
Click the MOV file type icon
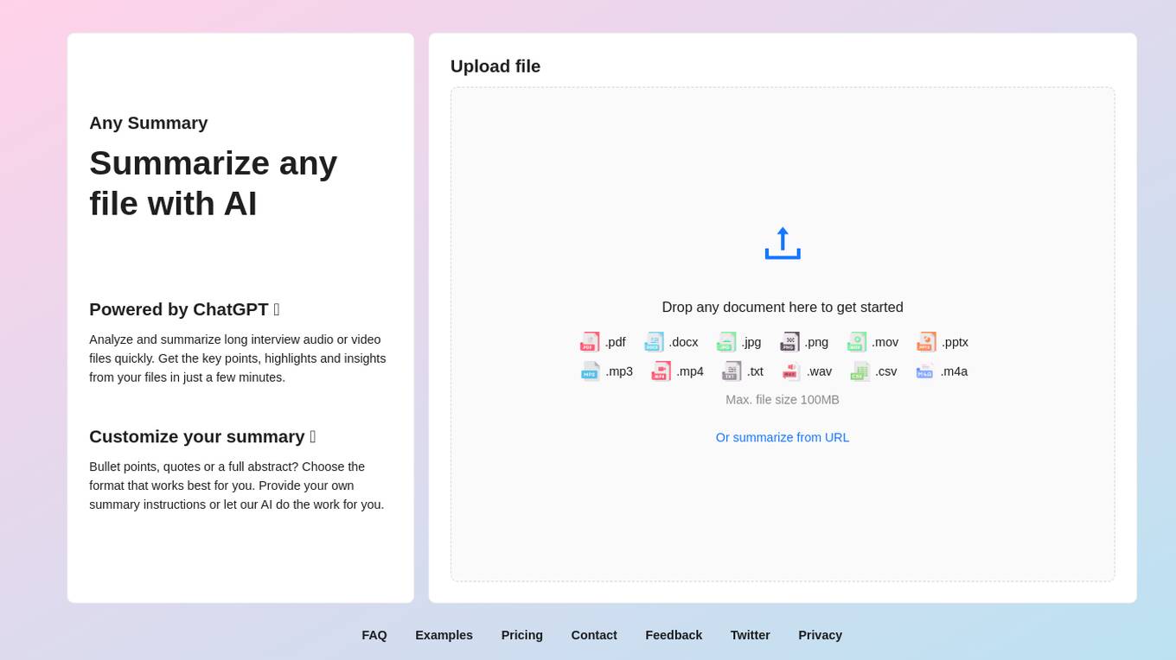[x=857, y=342]
